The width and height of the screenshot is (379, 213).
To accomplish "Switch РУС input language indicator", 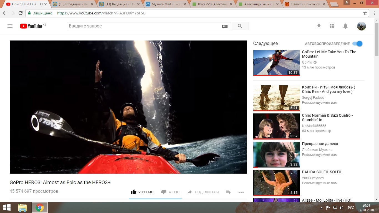I will 351,207.
